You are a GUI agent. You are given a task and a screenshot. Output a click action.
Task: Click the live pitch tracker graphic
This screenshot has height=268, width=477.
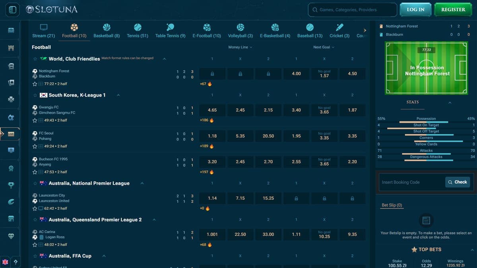427,68
